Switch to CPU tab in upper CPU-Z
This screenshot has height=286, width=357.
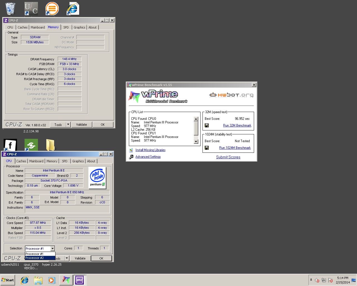point(10,27)
